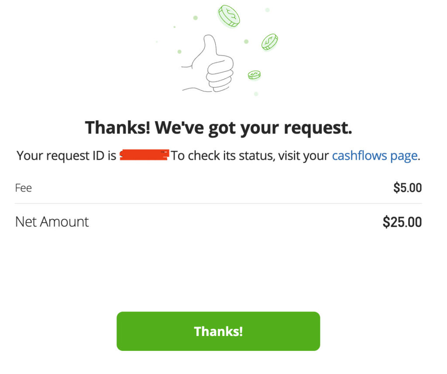Click the smallest coin beside the fist
Image resolution: width=447 pixels, height=374 pixels.
[x=254, y=75]
